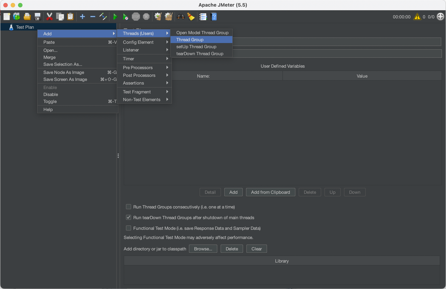Click the Add variable button
The image size is (446, 289).
coord(233,192)
